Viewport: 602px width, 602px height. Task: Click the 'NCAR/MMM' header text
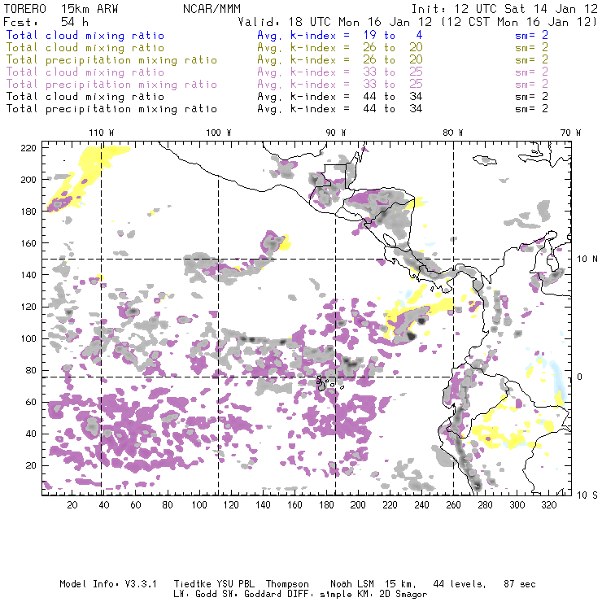212,8
